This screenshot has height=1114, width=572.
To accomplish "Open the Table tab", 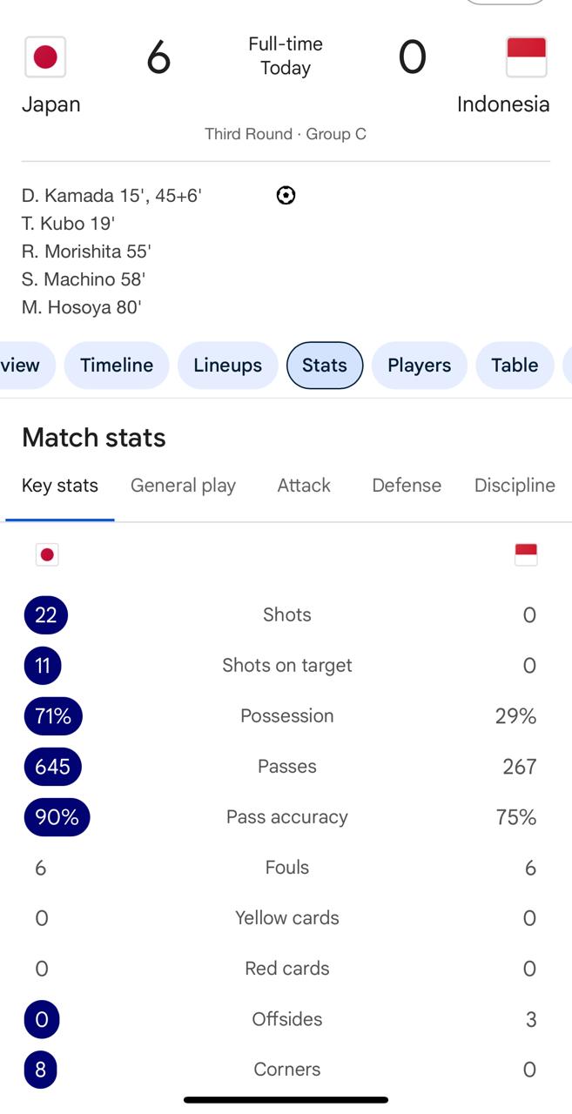I will point(515,366).
